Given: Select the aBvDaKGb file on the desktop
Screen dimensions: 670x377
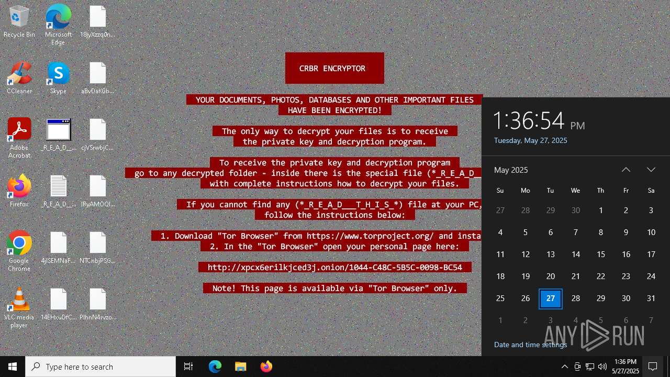Looking at the screenshot, I should click(x=97, y=79).
